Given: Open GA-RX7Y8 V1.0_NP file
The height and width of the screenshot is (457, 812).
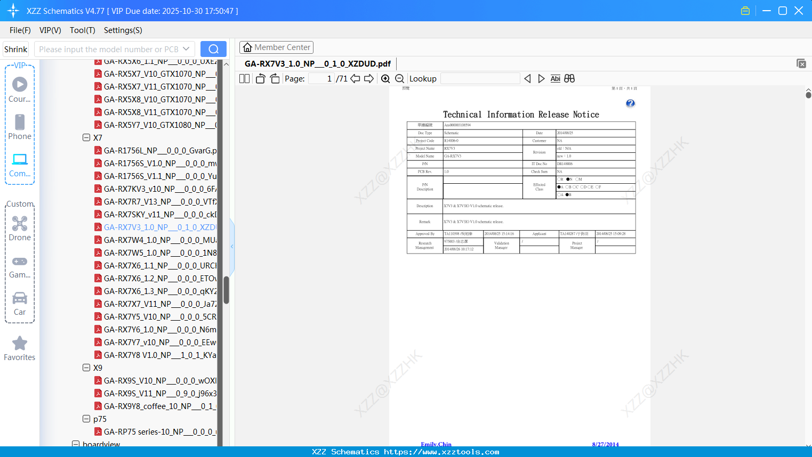Looking at the screenshot, I should (156, 355).
